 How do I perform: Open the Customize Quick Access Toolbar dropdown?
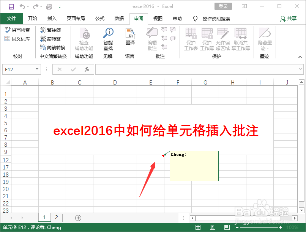[x=60, y=7]
